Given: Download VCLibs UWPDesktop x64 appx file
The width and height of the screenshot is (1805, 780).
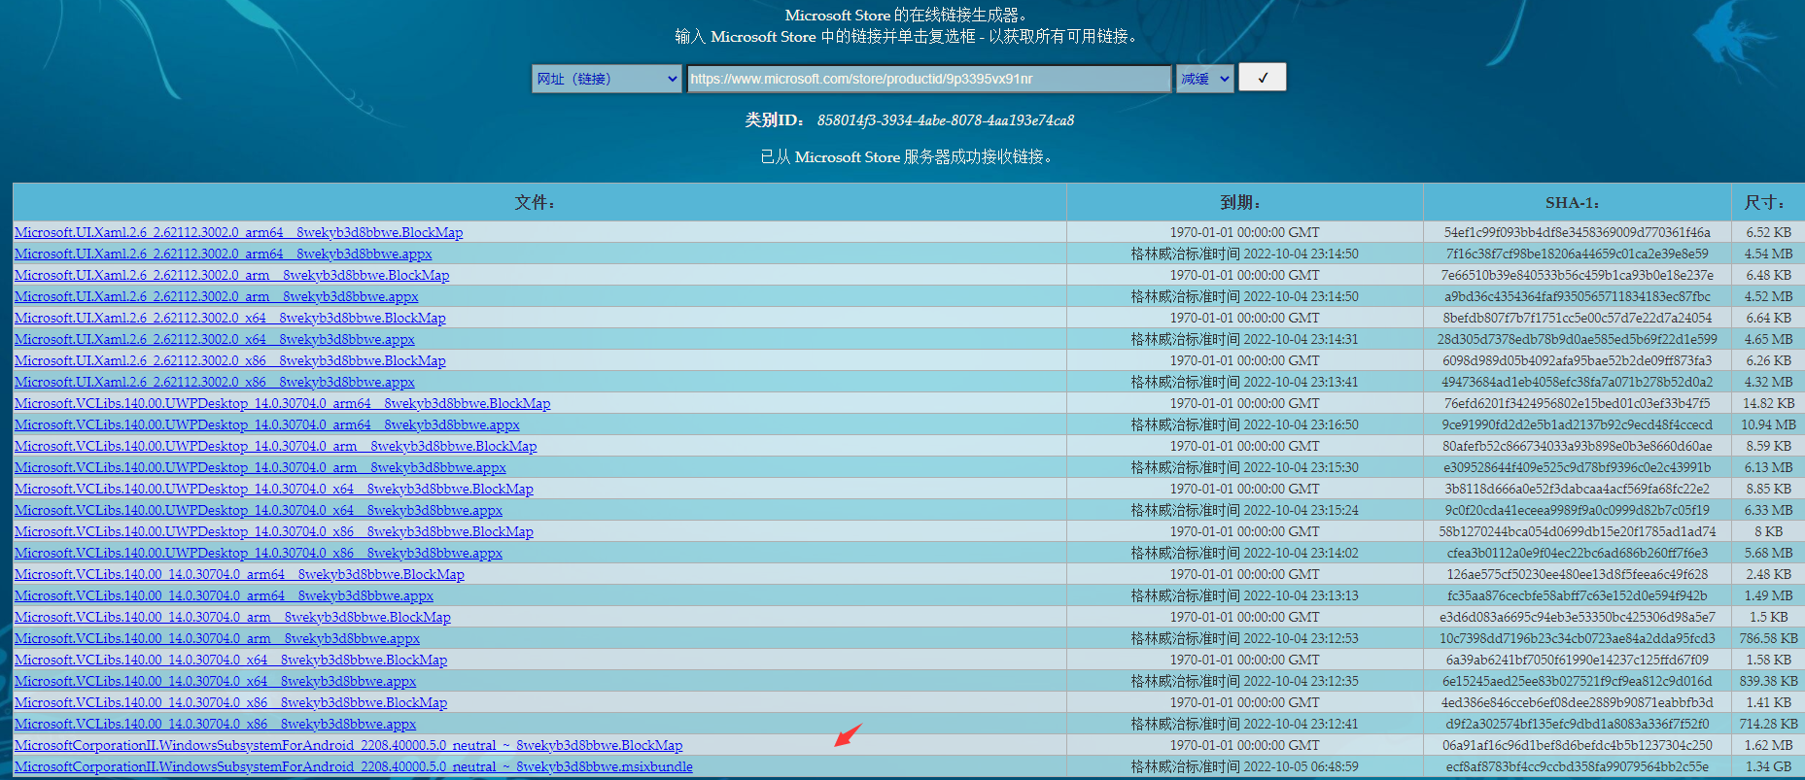Looking at the screenshot, I should 258,510.
